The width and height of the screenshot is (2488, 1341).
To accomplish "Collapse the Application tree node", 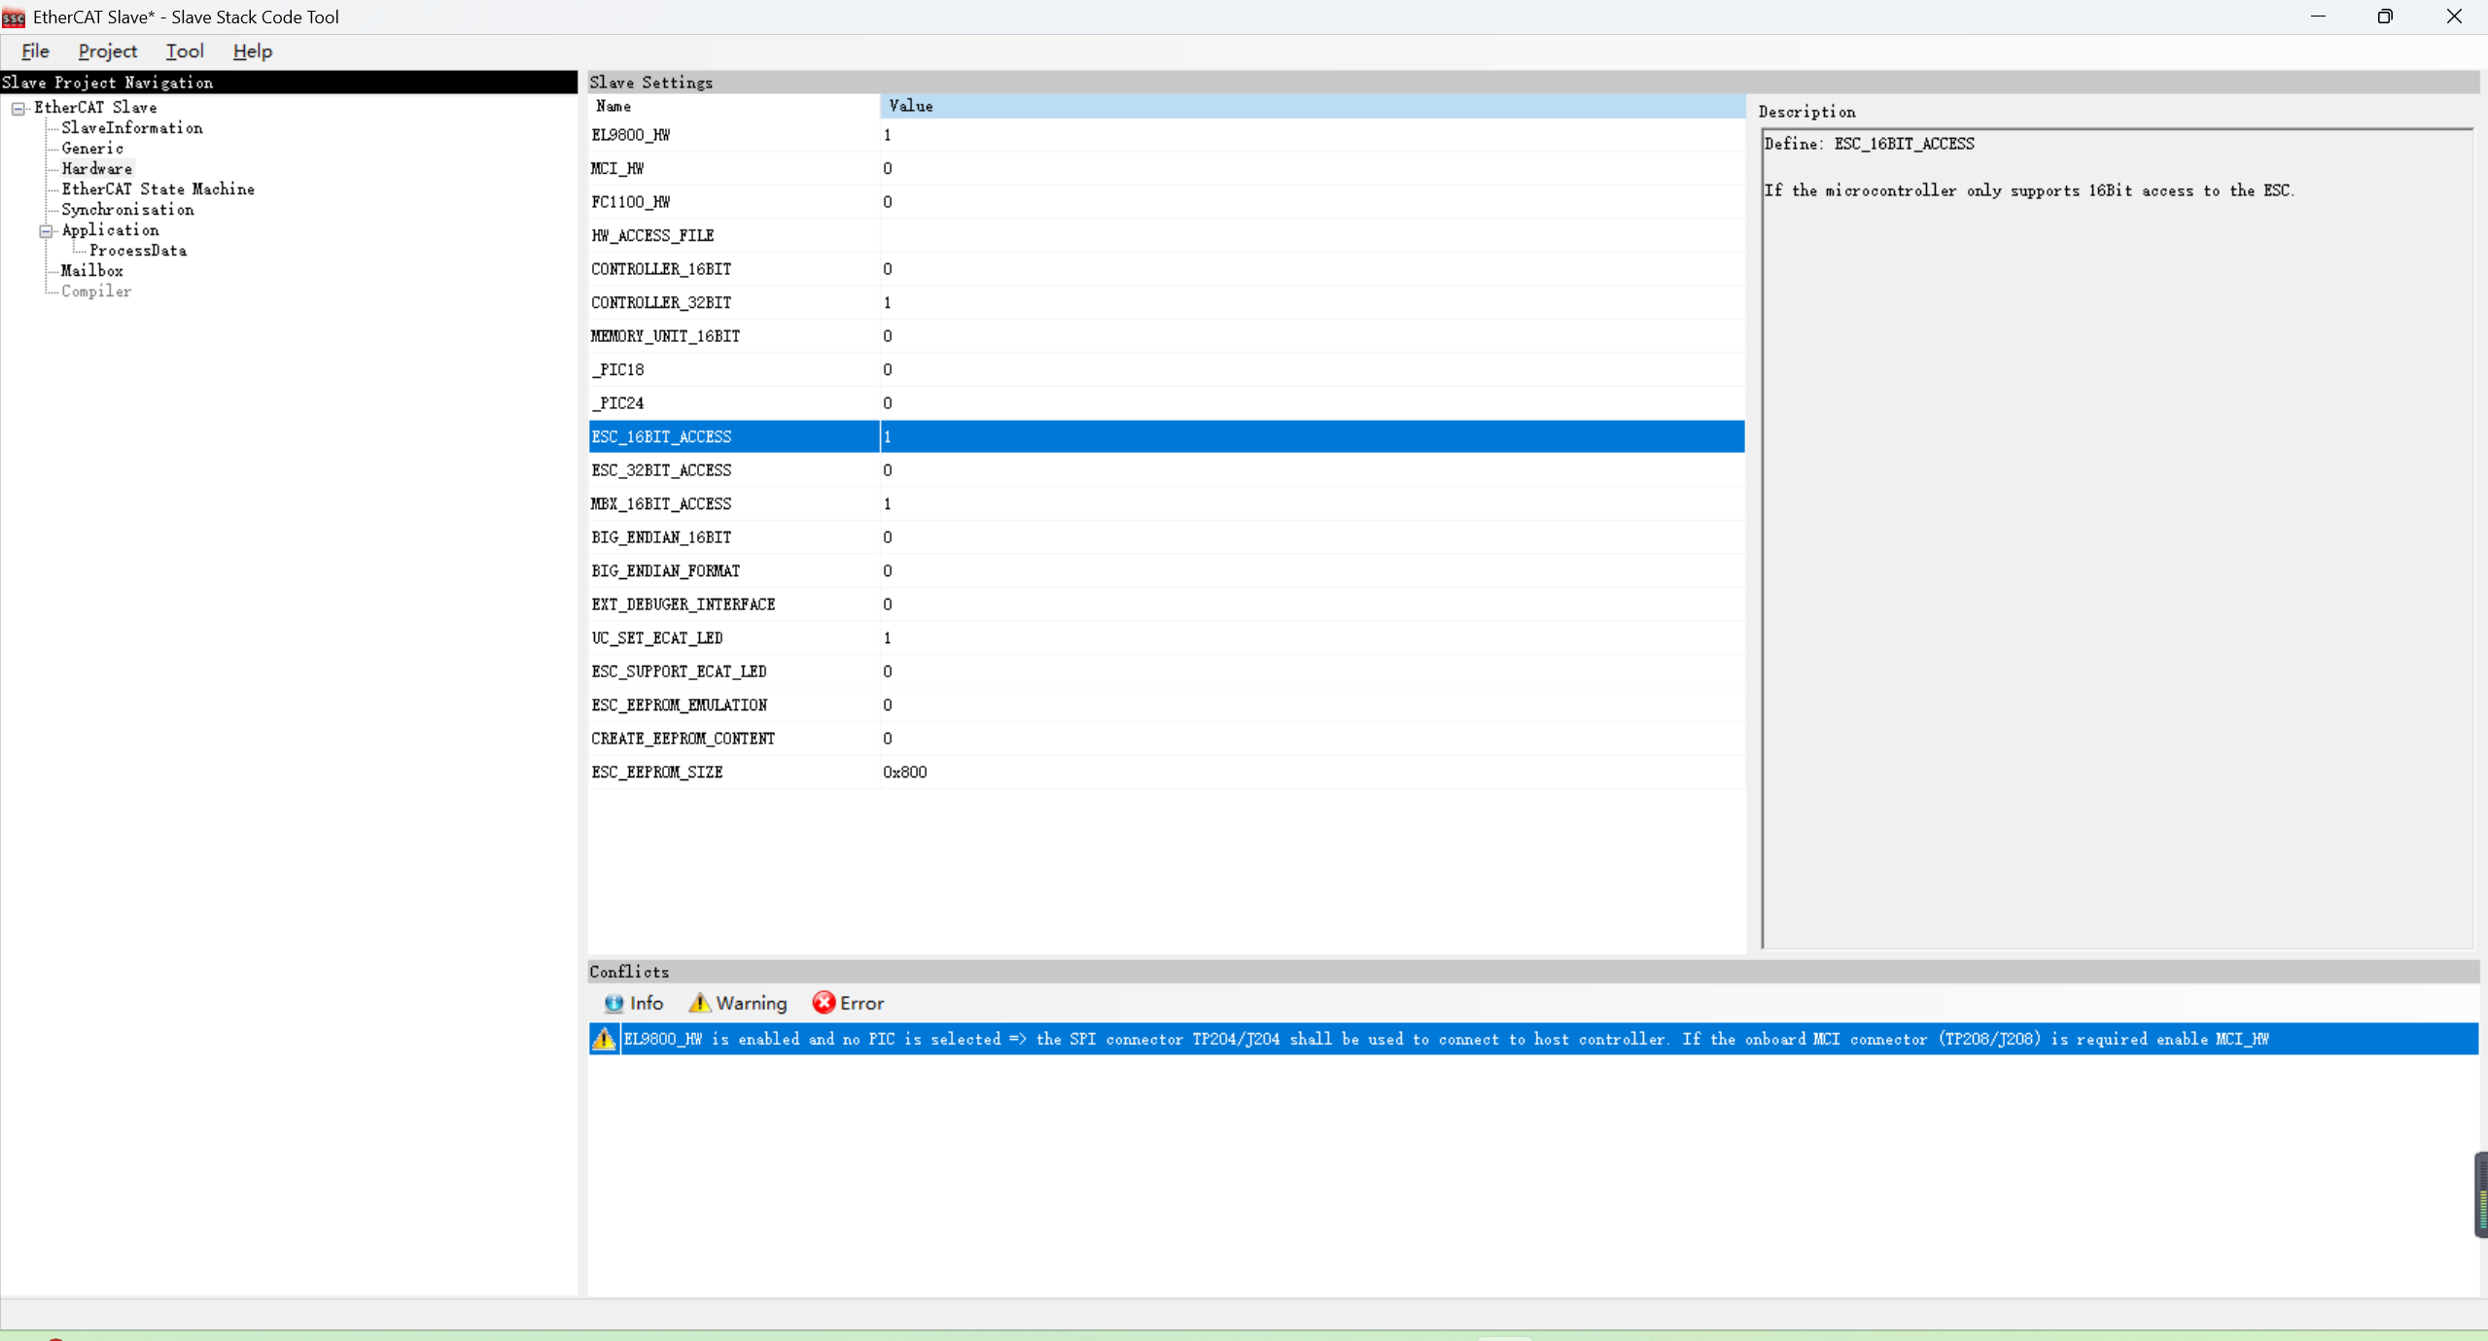I will (45, 230).
